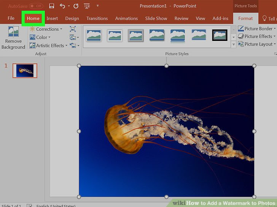277x207 pixels.
Task: Open the Add-ins tab
Action: click(x=220, y=18)
